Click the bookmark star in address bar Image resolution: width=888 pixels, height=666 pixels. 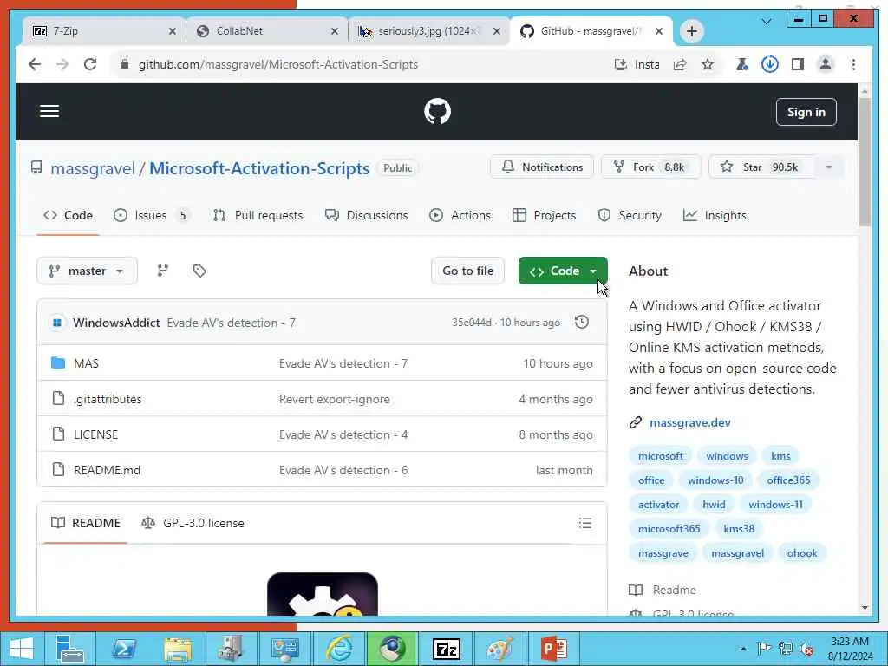coord(708,64)
